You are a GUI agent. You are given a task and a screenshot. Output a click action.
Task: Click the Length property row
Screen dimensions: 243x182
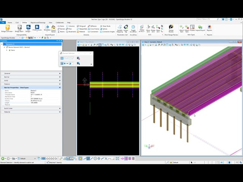tap(31, 103)
